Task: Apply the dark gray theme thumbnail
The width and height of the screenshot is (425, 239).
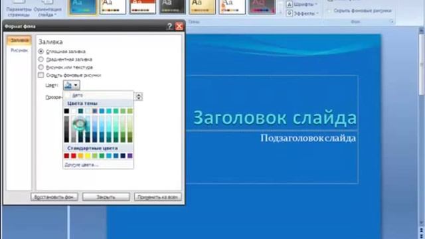Action: pyautogui.click(x=173, y=7)
